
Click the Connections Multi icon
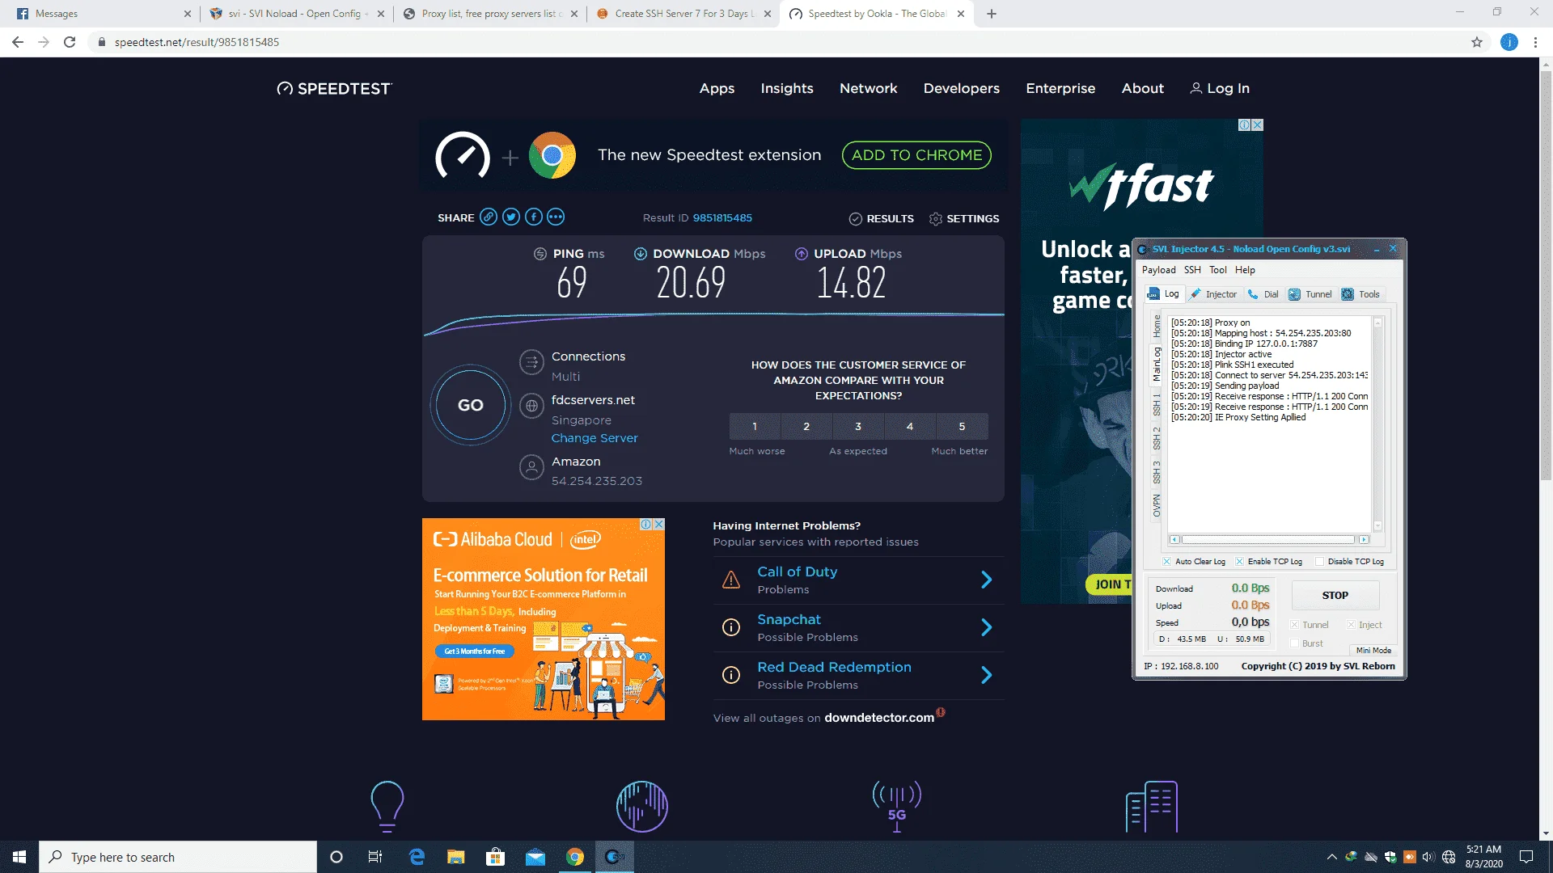click(531, 362)
